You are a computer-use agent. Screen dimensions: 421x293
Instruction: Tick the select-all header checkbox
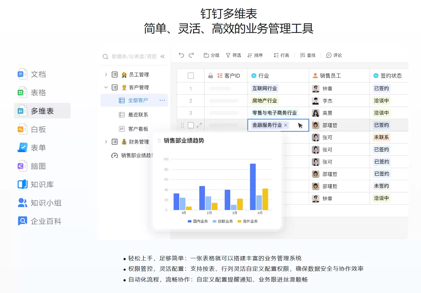pyautogui.click(x=191, y=76)
